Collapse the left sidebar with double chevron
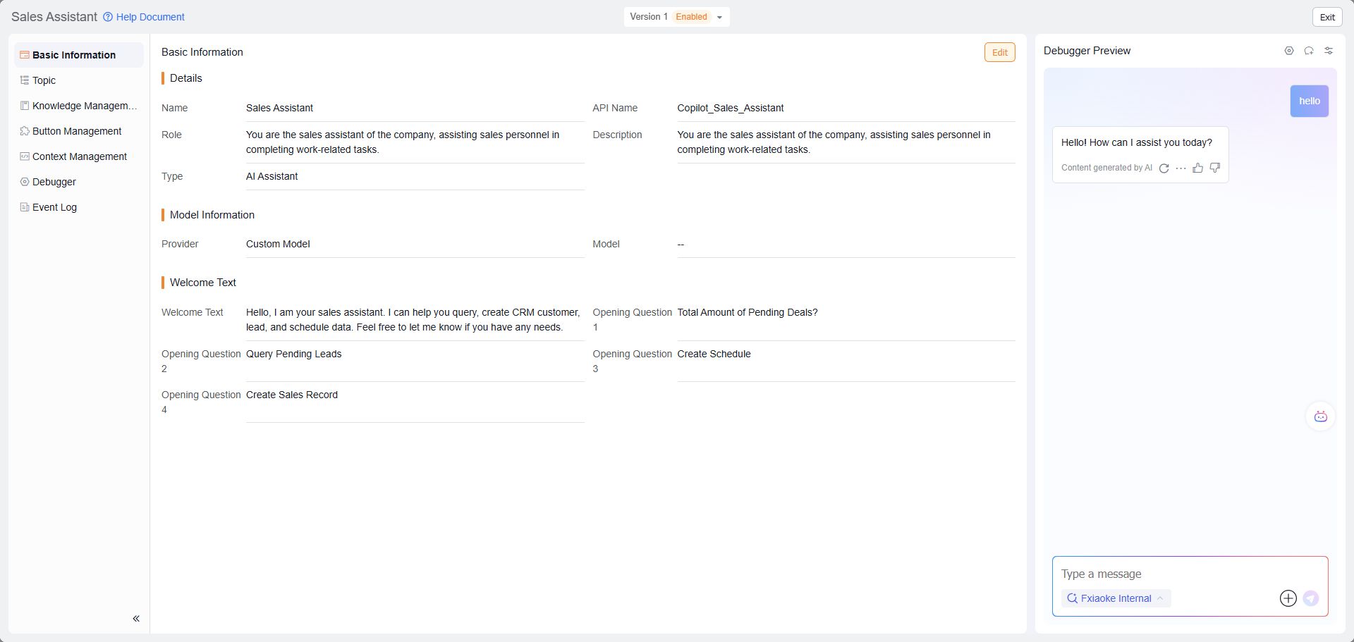Screen dimensions: 1354x642 coord(136,619)
